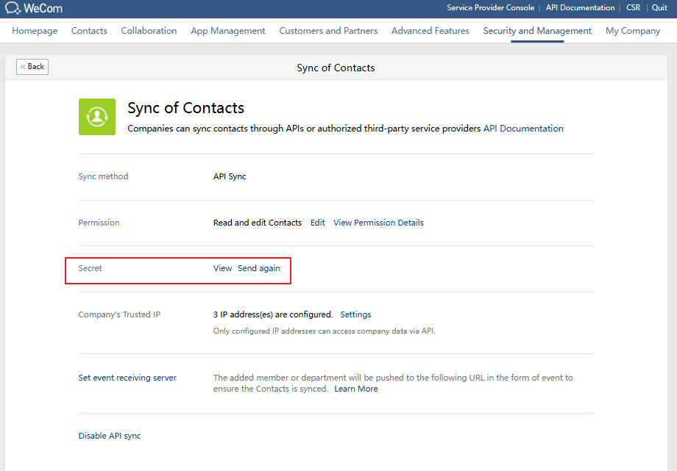Navigate to App Management

(x=227, y=31)
